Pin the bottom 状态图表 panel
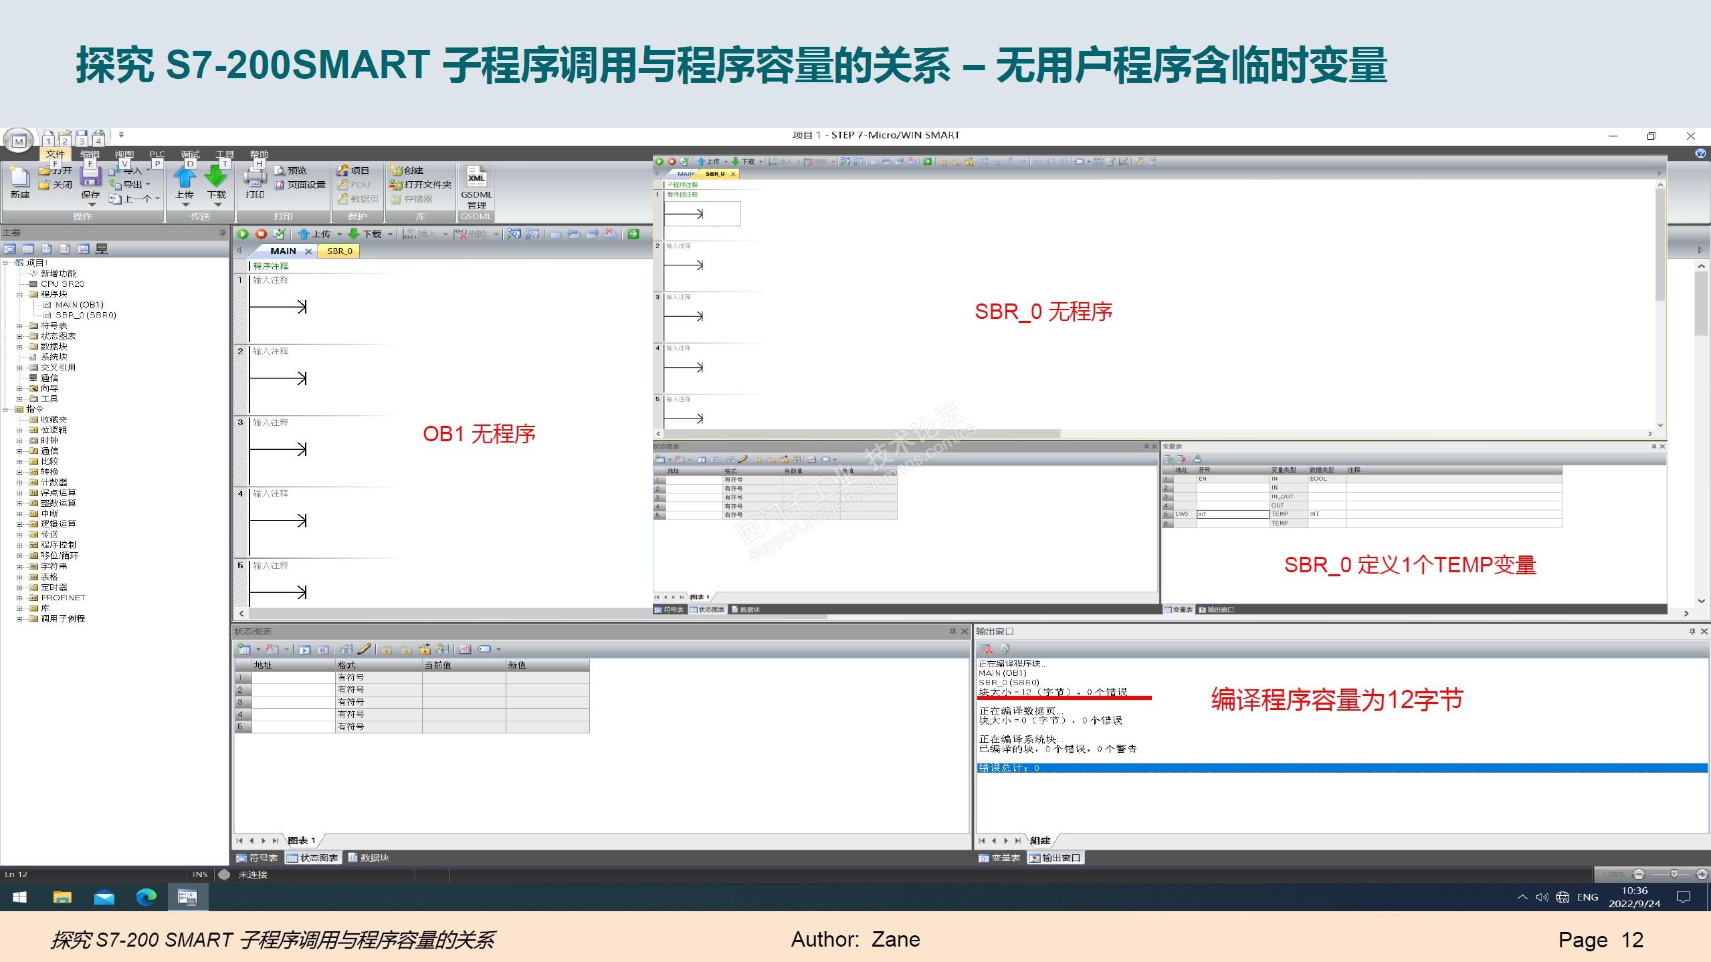 pyautogui.click(x=952, y=631)
